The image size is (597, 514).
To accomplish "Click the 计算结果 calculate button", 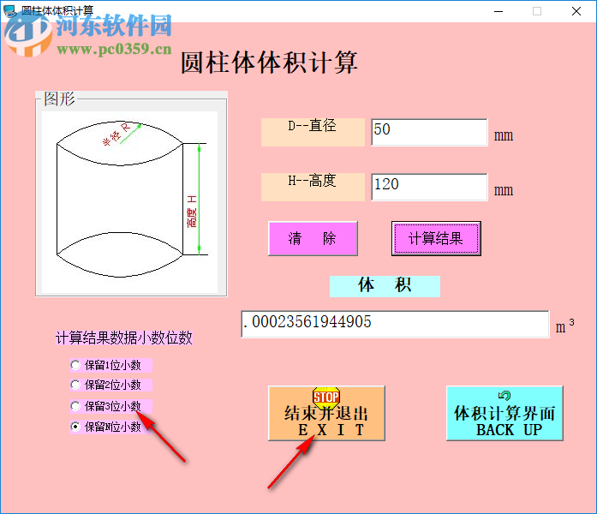I will (x=436, y=238).
